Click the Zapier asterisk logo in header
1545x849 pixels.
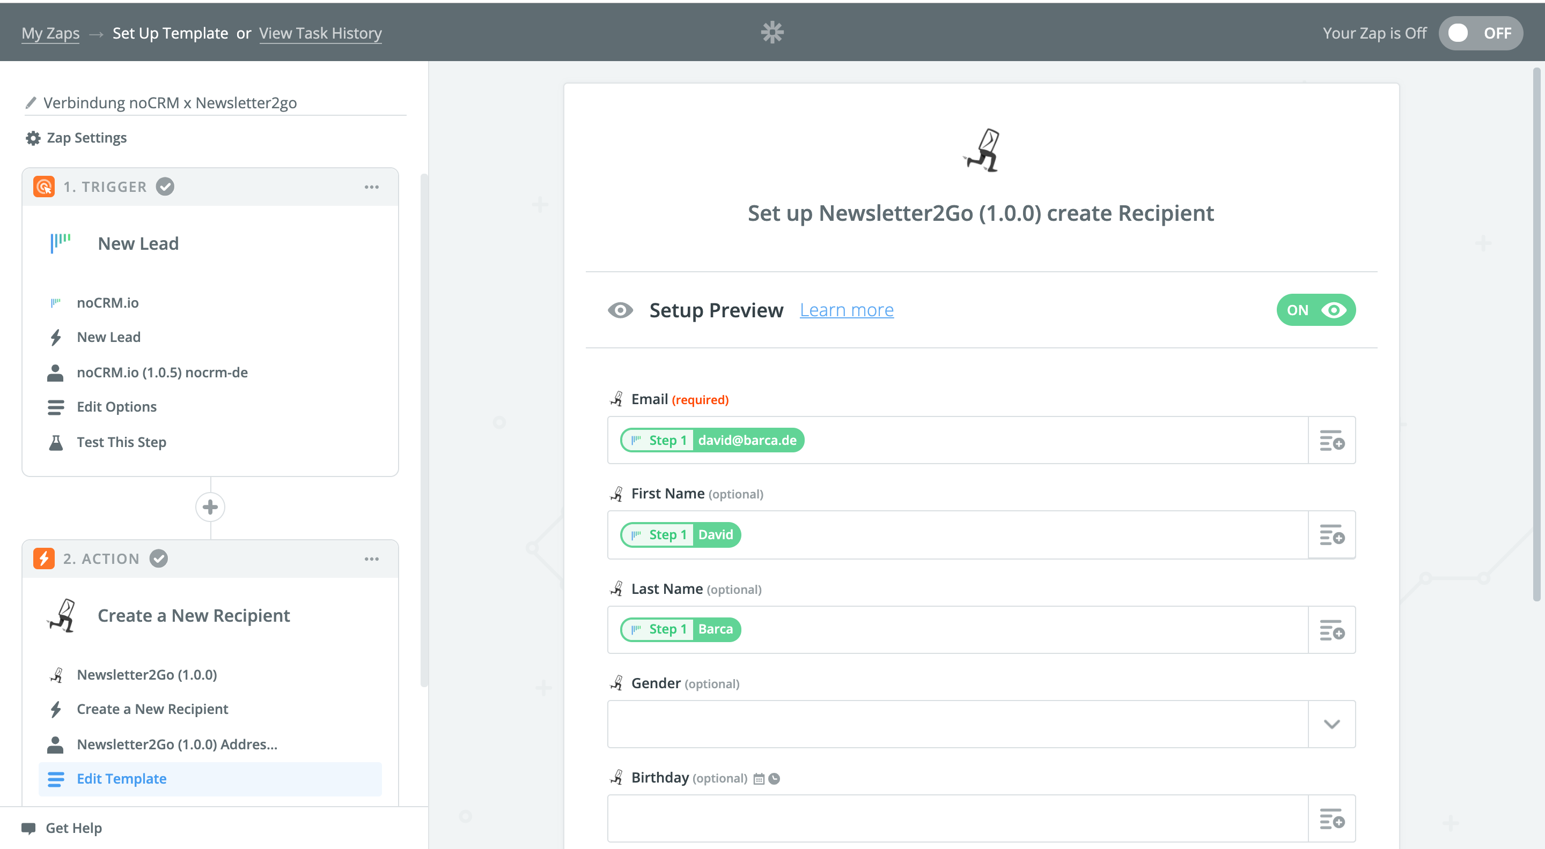[x=772, y=32]
